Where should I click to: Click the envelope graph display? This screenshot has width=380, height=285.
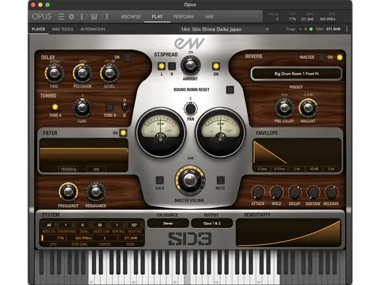pyautogui.click(x=297, y=152)
